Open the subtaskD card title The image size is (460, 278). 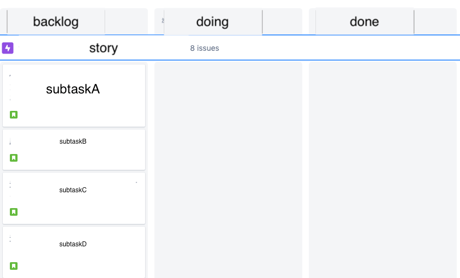[73, 244]
